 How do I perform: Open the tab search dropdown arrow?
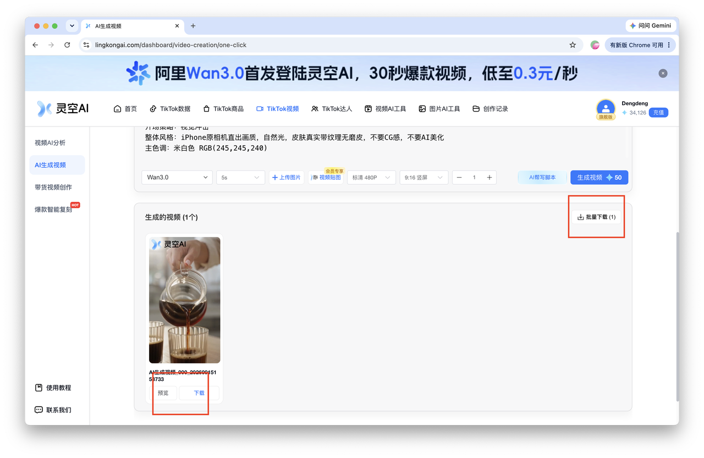(x=72, y=26)
